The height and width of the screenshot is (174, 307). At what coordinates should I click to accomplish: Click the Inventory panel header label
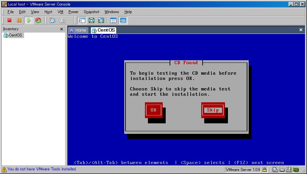pos(11,29)
